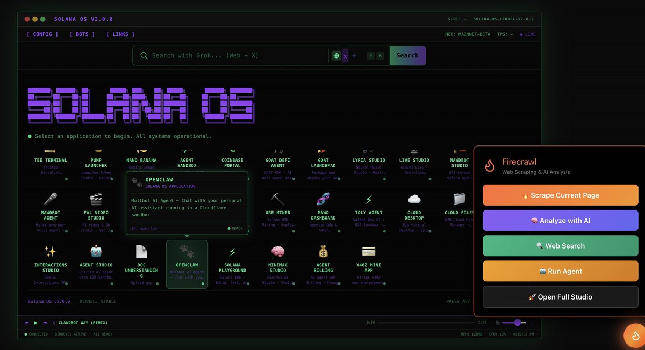Click the LIVE status indicator
Image resolution: width=645 pixels, height=350 pixels.
[x=527, y=34]
